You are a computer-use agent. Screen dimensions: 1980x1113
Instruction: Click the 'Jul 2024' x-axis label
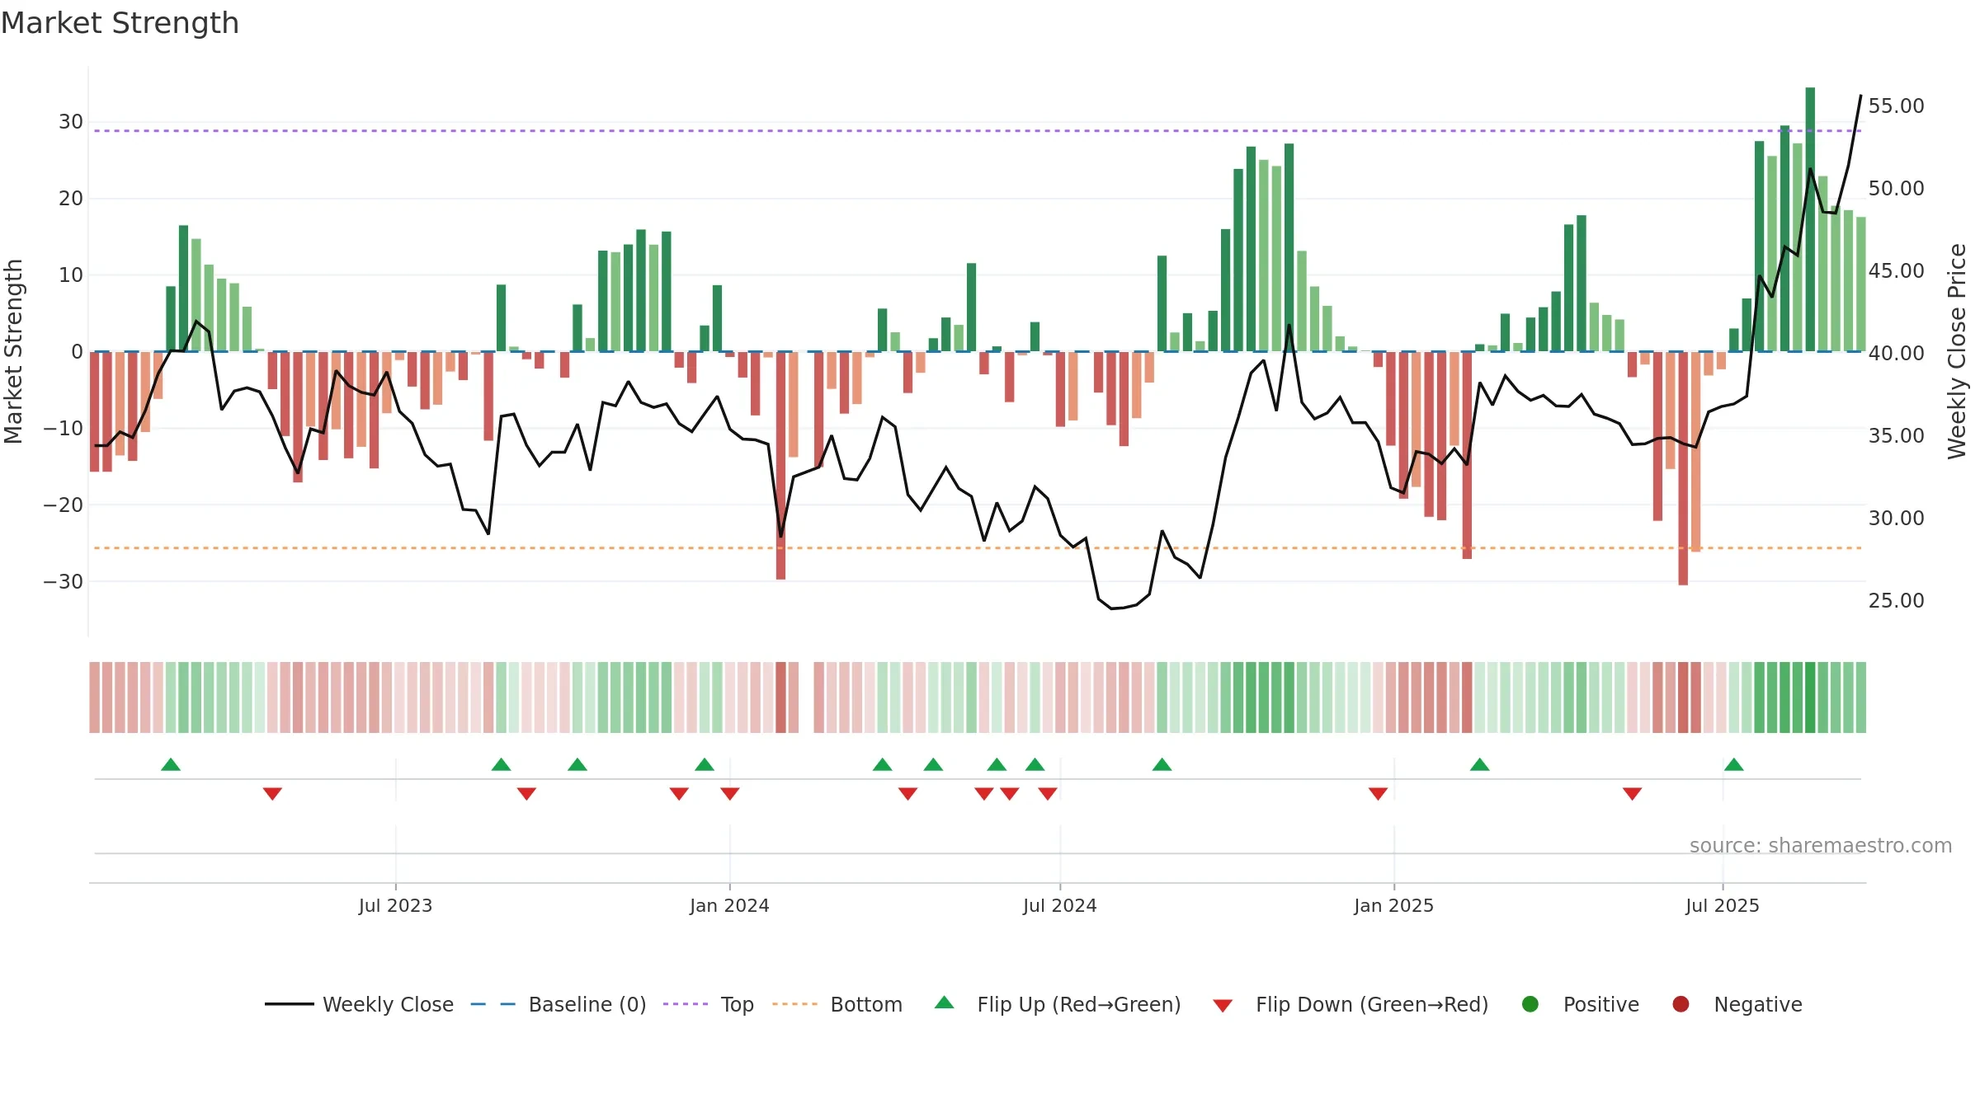(1060, 906)
